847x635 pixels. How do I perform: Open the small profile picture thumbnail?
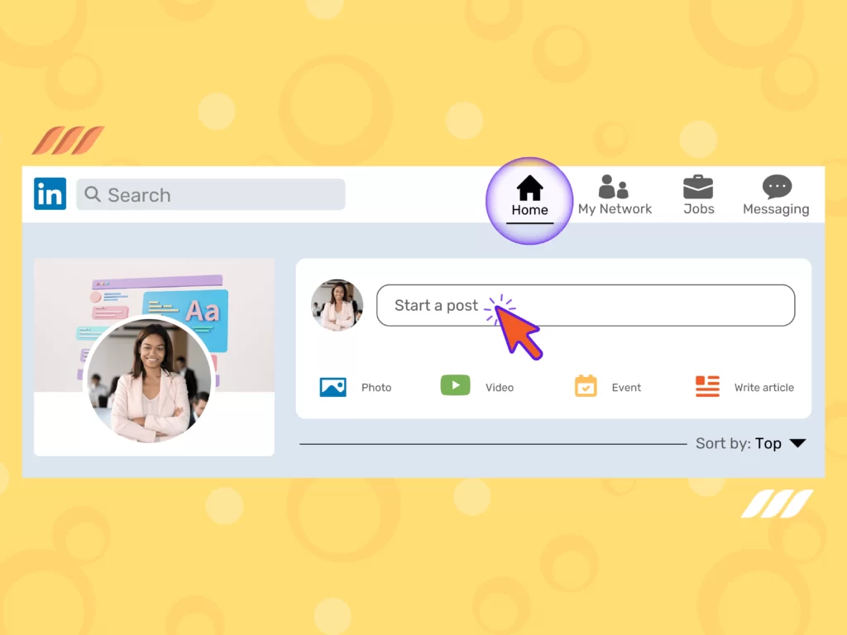point(337,305)
